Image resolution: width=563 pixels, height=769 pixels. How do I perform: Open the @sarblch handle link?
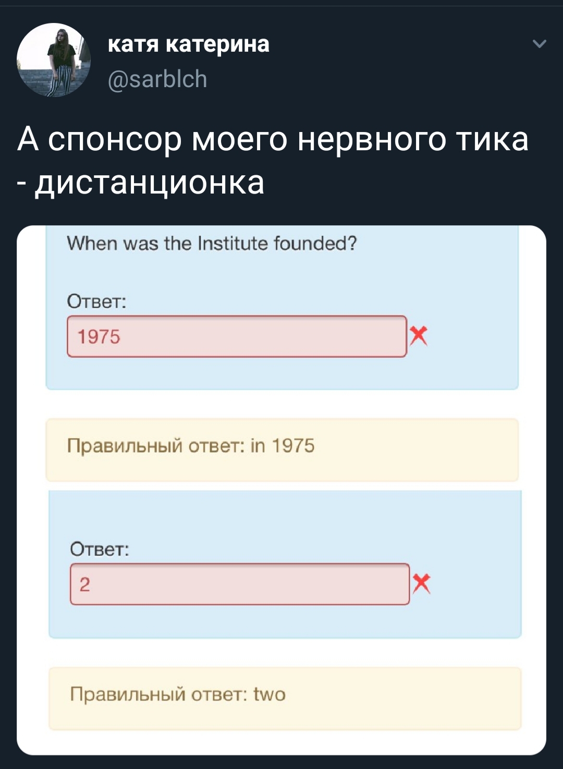(157, 79)
